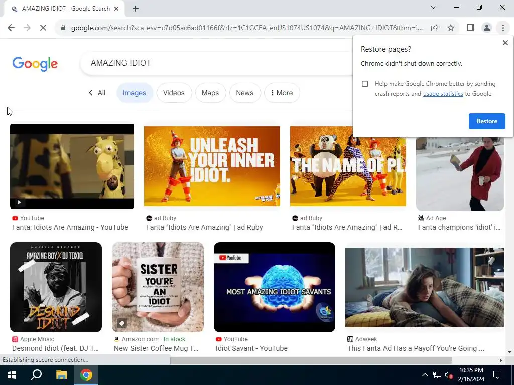This screenshot has height=385, width=514.
Task: Go back using the browser back arrow
Action: click(x=11, y=28)
